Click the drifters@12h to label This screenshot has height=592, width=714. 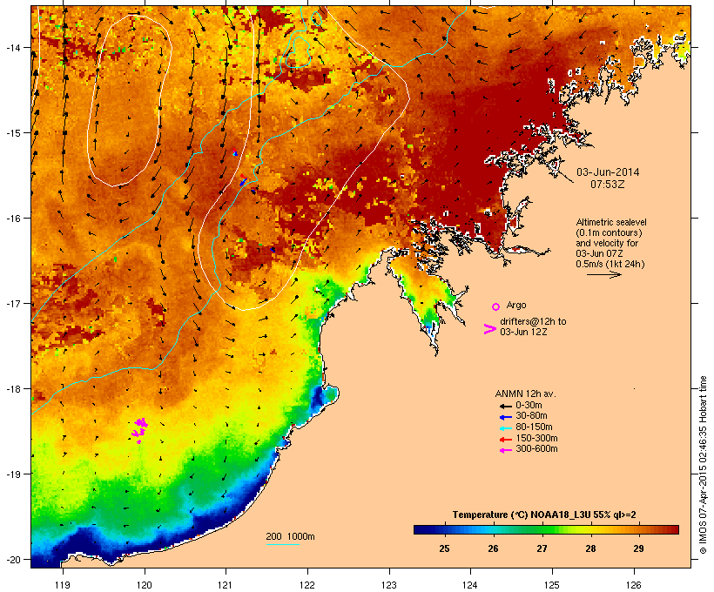533,321
